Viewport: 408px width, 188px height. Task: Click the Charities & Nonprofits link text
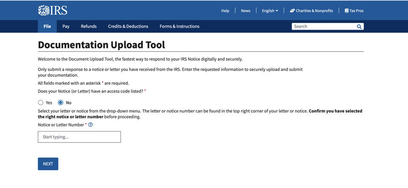pyautogui.click(x=314, y=11)
